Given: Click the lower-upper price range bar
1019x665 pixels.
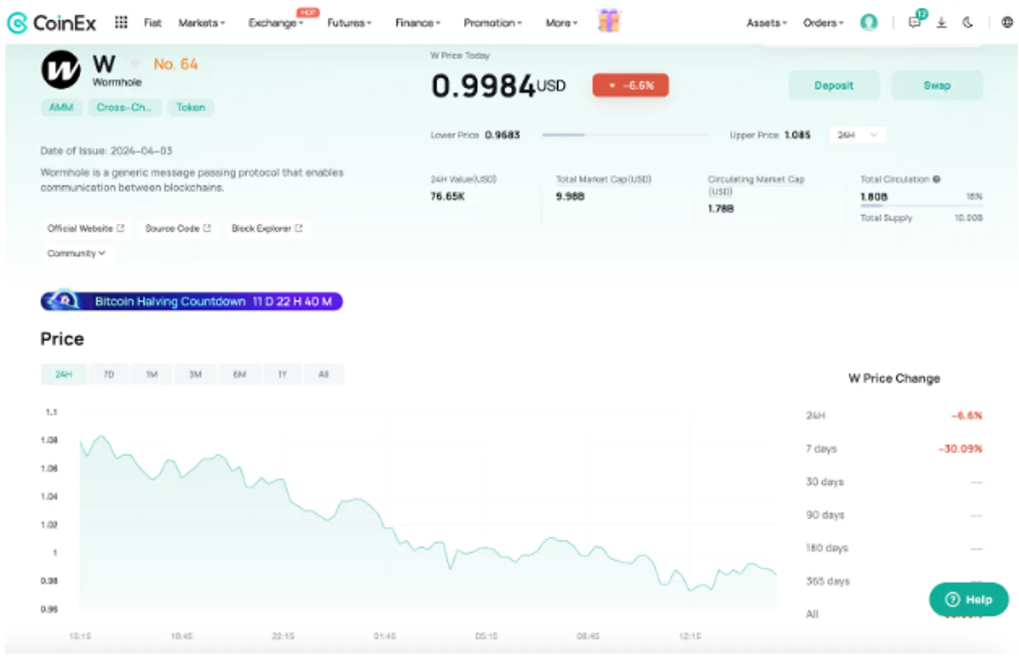Looking at the screenshot, I should pos(625,135).
